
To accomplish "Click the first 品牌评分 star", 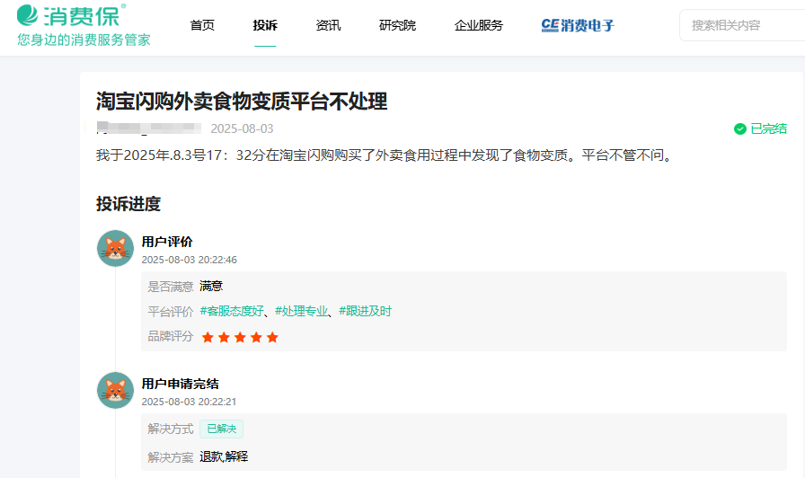I will (208, 337).
